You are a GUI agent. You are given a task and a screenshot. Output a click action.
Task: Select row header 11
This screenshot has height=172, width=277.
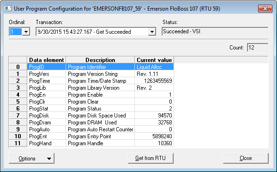(18, 143)
